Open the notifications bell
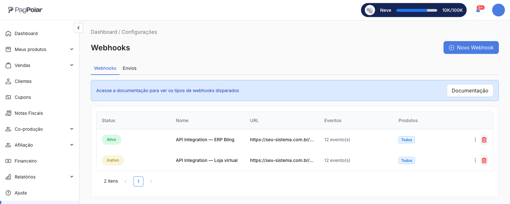This screenshot has width=510, height=204. (478, 10)
